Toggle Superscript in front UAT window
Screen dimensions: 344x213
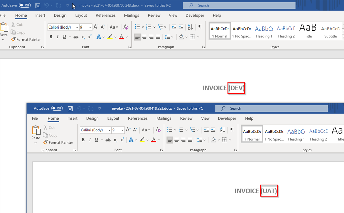122,140
